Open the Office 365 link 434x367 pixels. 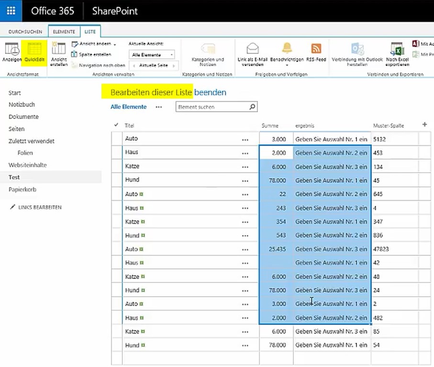coord(53,11)
